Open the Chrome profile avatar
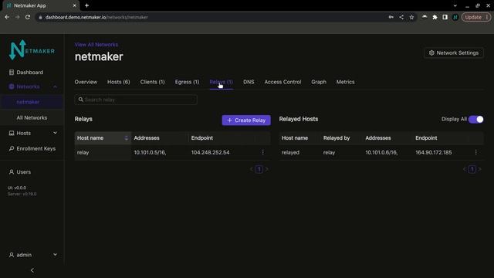Screen dimensions: 494x278 point(455,17)
